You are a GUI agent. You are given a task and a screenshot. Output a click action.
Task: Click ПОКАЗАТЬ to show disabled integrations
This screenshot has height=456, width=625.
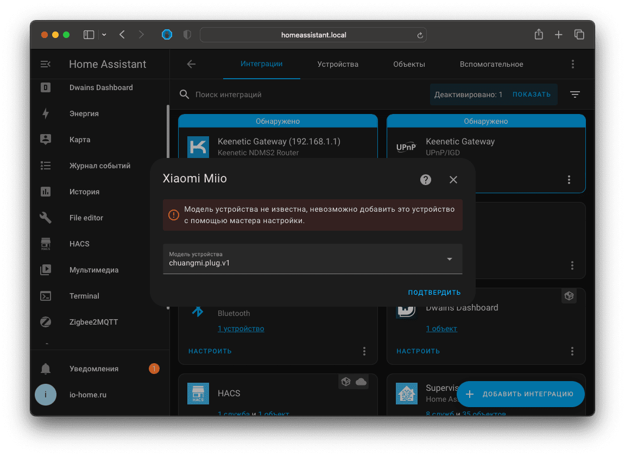tap(531, 94)
